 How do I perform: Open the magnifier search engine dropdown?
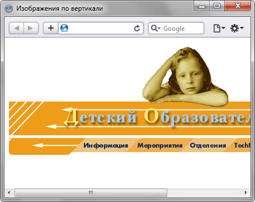tap(156, 28)
